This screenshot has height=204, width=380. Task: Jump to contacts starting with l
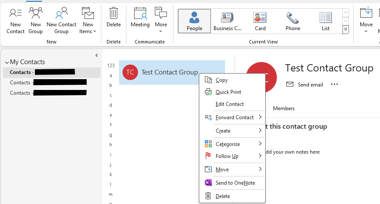coord(111,185)
